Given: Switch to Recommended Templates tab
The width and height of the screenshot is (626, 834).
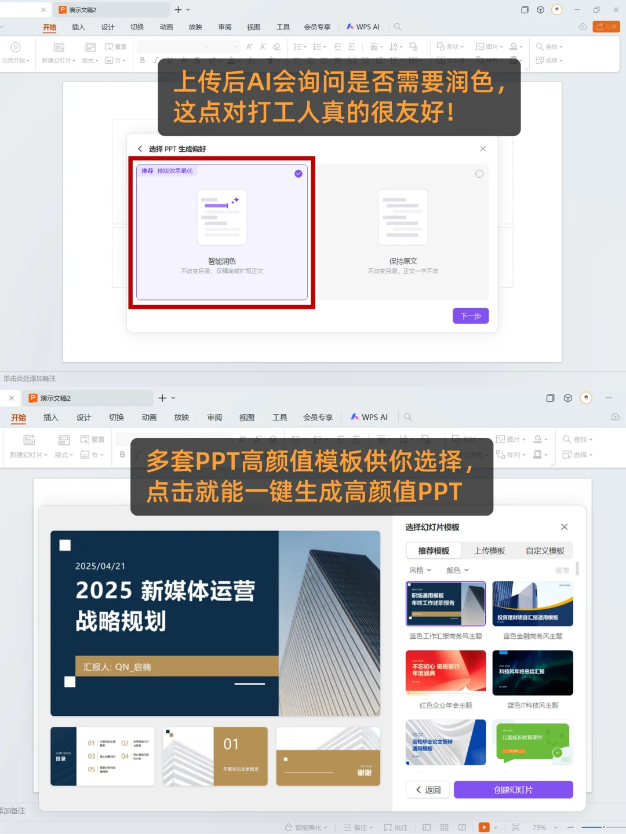Looking at the screenshot, I should click(x=434, y=550).
